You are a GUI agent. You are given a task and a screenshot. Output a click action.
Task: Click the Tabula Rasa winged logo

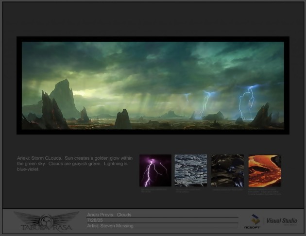46,221
